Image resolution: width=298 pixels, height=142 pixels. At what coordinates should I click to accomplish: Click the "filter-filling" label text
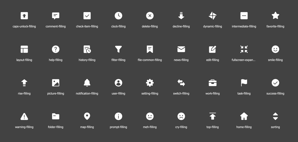(x=118, y=60)
